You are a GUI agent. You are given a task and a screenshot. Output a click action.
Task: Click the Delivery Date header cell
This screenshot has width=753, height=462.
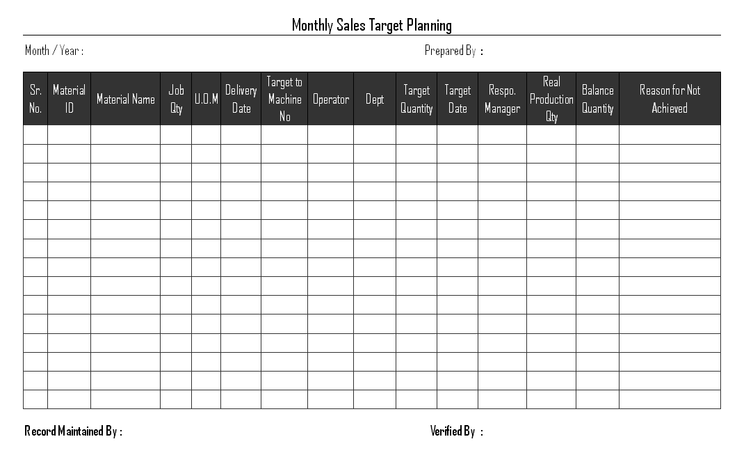click(x=241, y=99)
